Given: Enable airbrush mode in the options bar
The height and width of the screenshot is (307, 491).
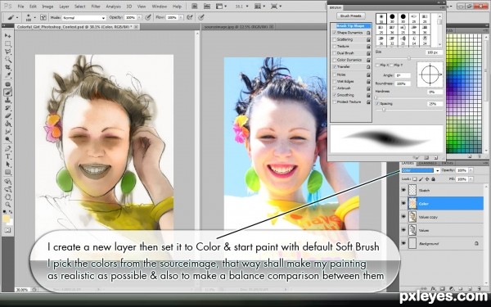Looking at the screenshot, I should (190, 17).
